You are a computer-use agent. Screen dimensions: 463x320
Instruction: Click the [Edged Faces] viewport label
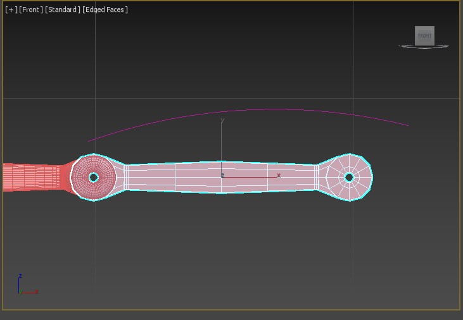tap(105, 9)
